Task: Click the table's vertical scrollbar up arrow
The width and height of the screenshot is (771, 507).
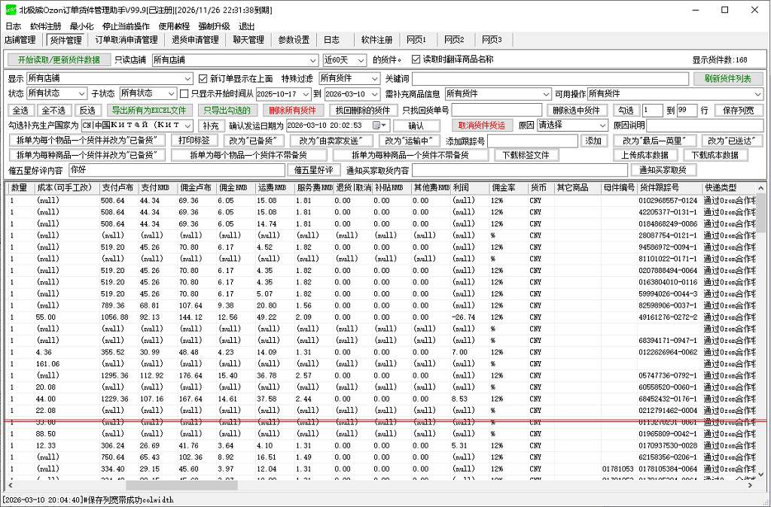Action: click(763, 187)
